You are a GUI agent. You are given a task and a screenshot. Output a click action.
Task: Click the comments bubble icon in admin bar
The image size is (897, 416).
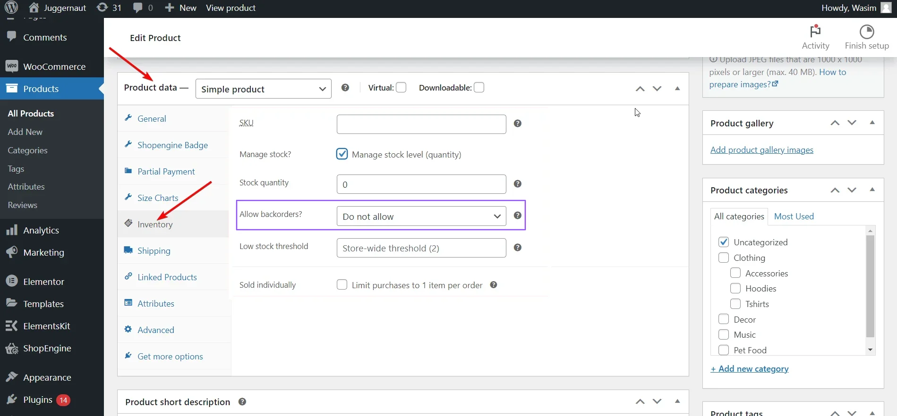click(138, 8)
